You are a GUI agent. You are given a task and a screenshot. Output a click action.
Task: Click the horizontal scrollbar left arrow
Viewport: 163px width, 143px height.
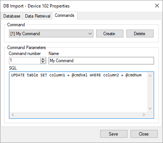coord(13,115)
